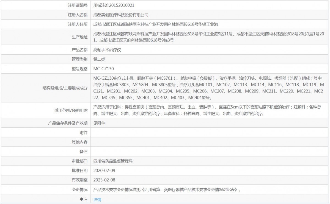
Task: Click the 有效期至 label
Action: tap(79, 180)
